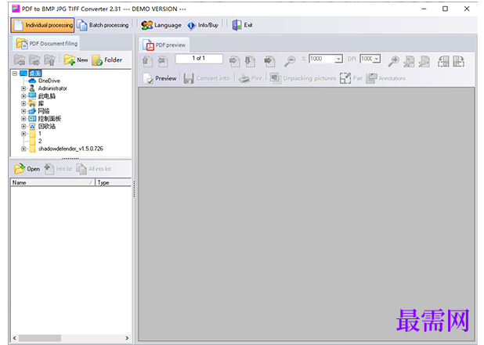Screen dimensions: 484x345
Task: Click the Open file button
Action: [27, 169]
